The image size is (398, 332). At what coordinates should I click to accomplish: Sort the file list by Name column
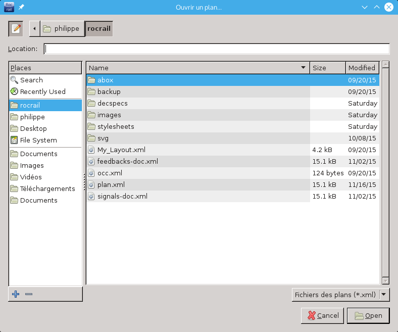pyautogui.click(x=197, y=68)
